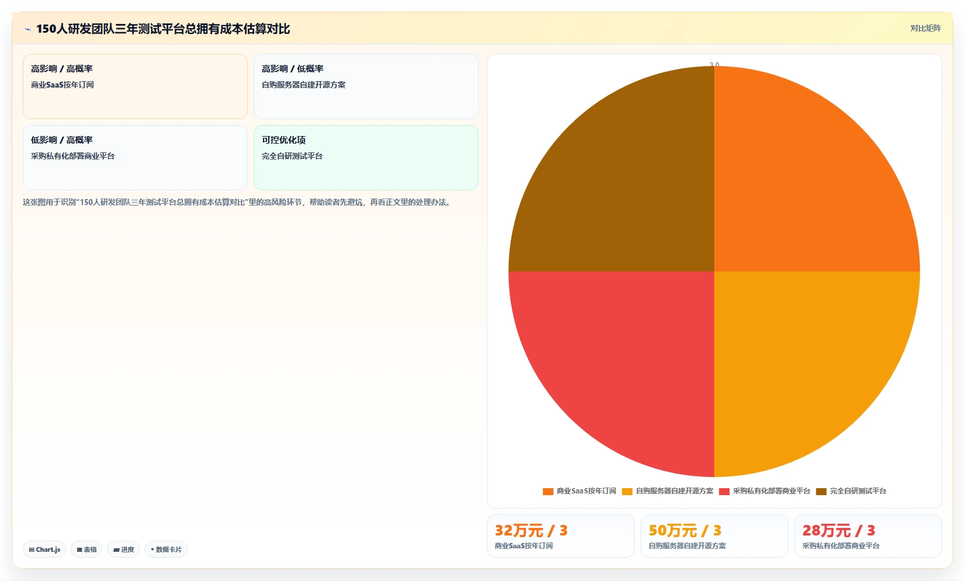Click the description paragraph starting 这张图用于识别
The height and width of the screenshot is (581, 965).
[238, 202]
